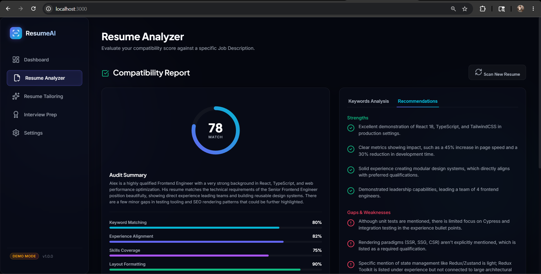Click the alert icon beside state management gap
Screen dimensions: 541x274
point(351,265)
